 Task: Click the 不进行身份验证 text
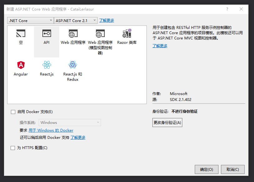tap(185, 111)
